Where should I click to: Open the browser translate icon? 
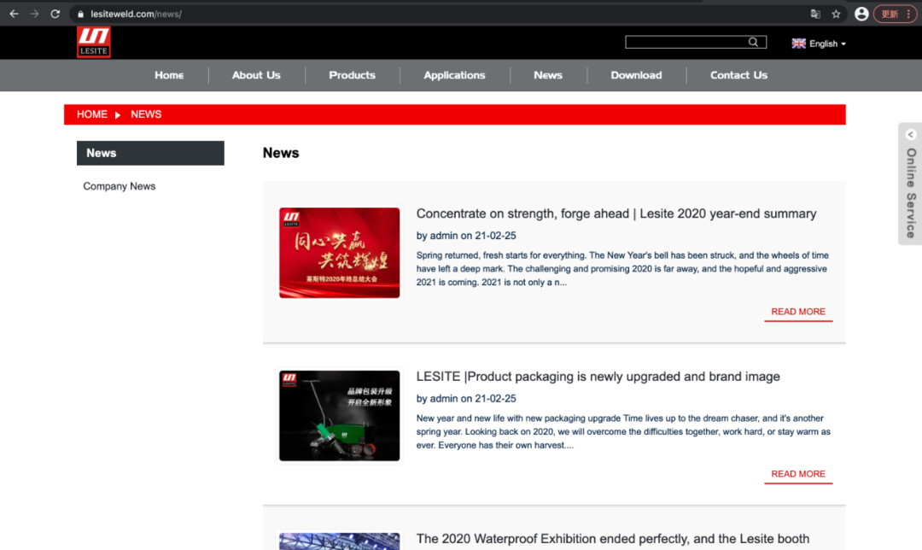pyautogui.click(x=815, y=14)
